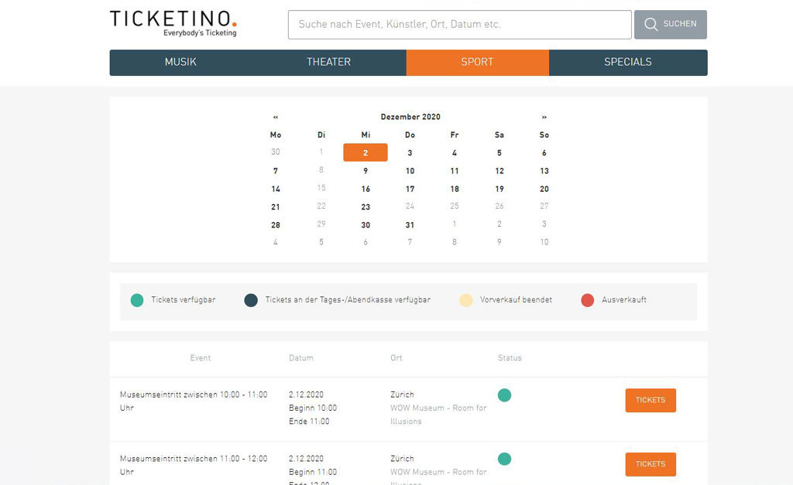Image resolution: width=793 pixels, height=485 pixels.
Task: Click the red 'Ausverkauft' legend dot
Action: pos(587,299)
